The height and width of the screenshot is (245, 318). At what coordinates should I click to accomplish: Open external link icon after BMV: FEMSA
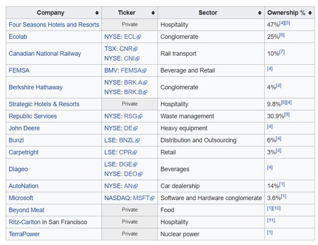point(144,71)
